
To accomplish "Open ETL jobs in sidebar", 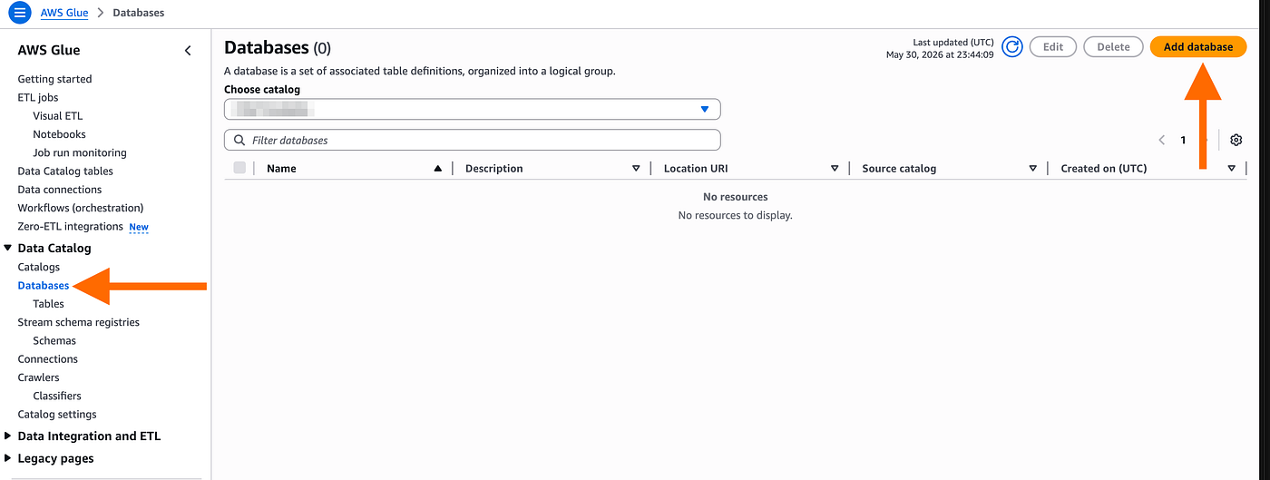I will click(x=38, y=97).
